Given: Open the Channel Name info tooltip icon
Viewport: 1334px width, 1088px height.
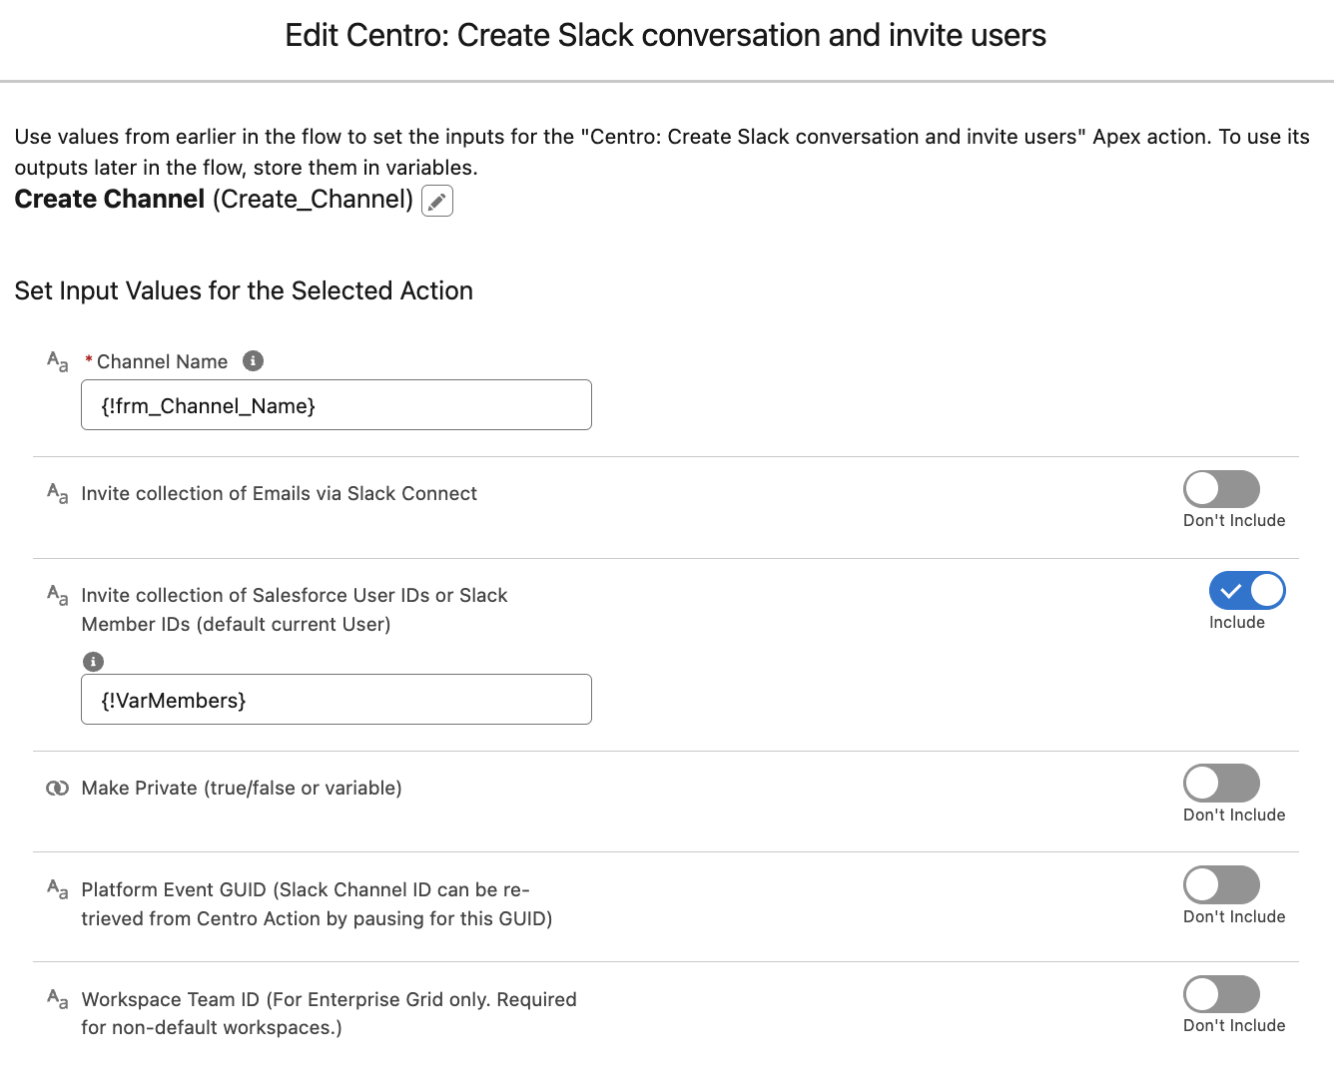Looking at the screenshot, I should (254, 361).
